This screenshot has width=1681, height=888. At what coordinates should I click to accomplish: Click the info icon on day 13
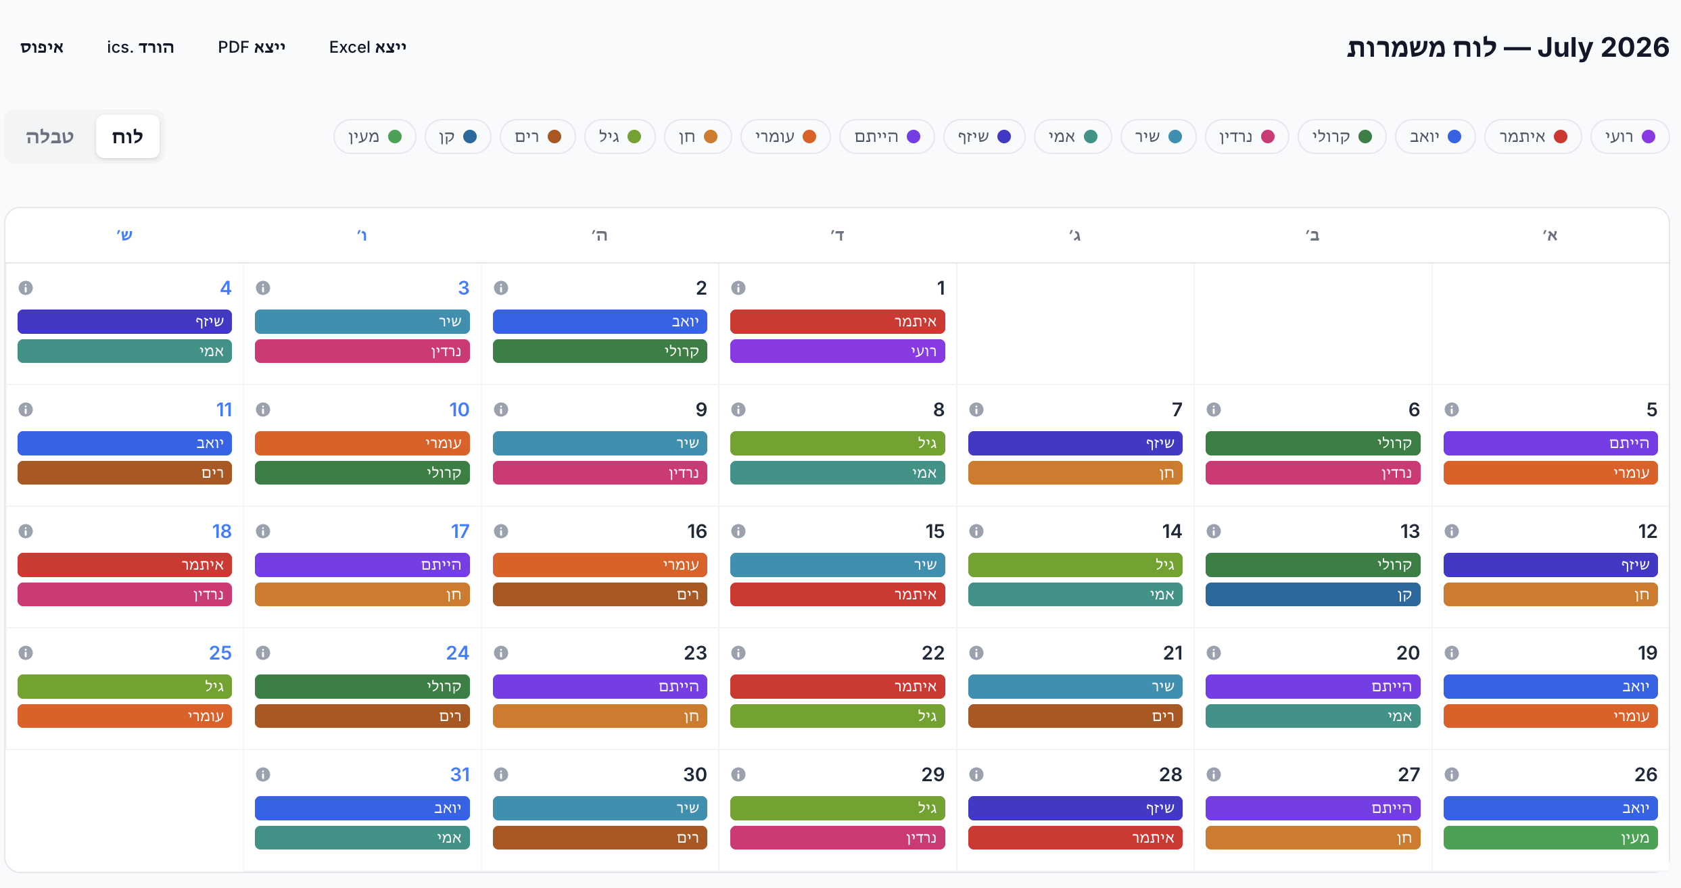tap(1214, 531)
